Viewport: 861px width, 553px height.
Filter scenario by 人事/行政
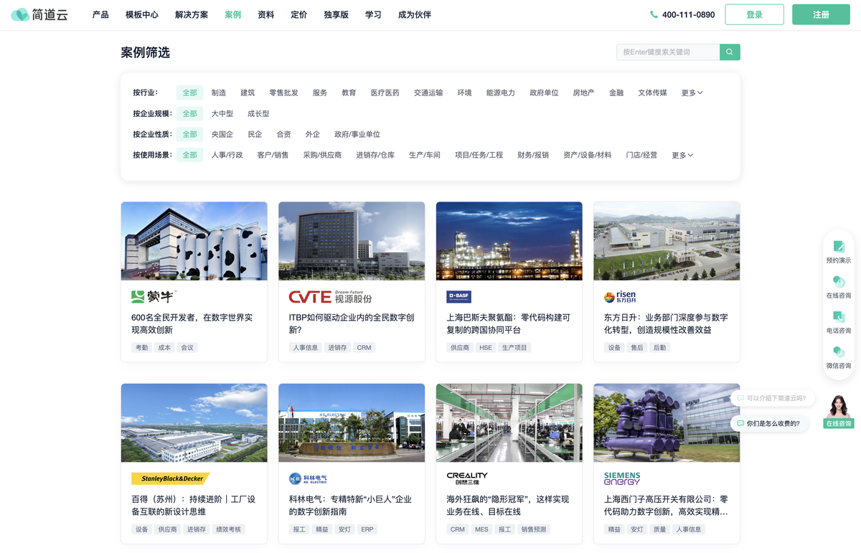[x=227, y=155]
